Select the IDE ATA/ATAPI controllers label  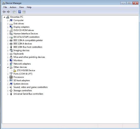pyautogui.click(x=26, y=37)
